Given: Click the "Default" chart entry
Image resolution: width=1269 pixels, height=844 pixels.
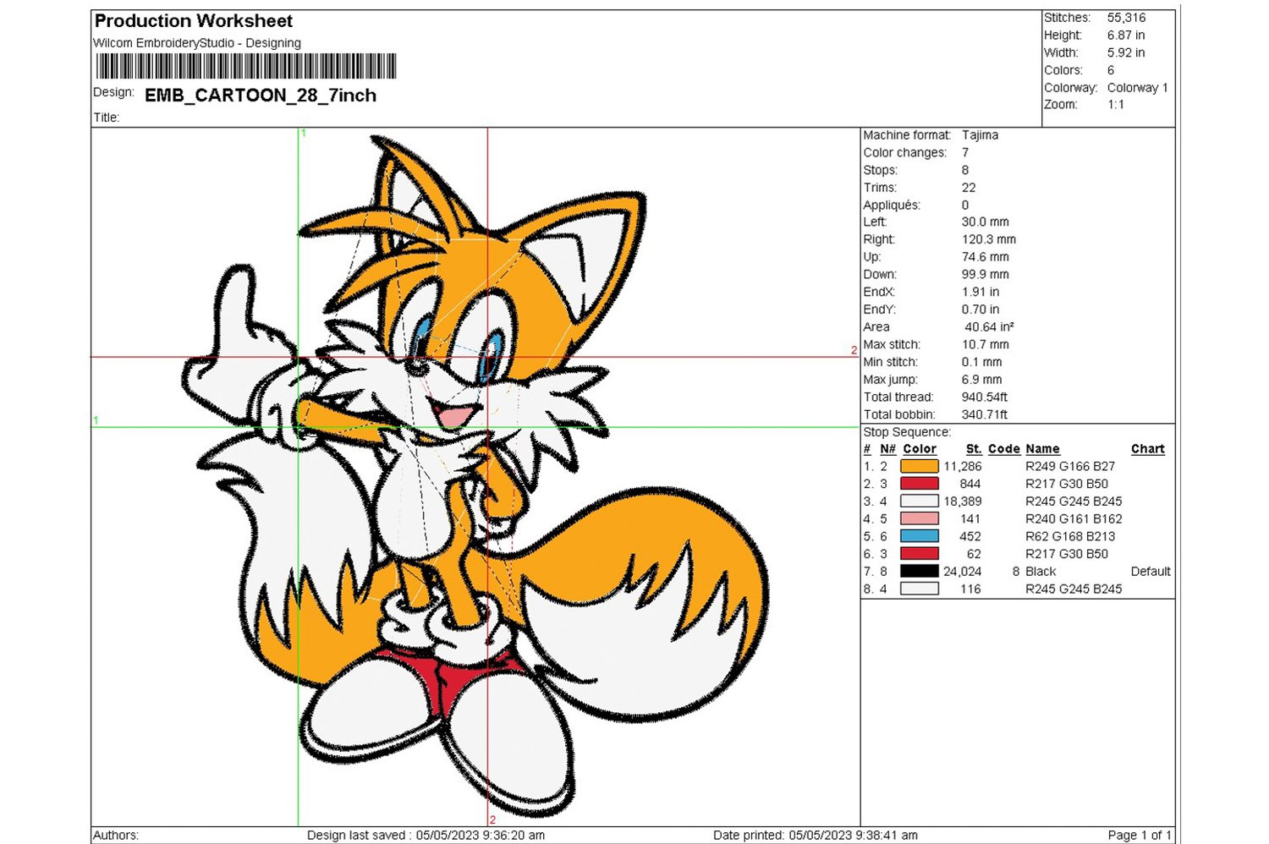Looking at the screenshot, I should (x=1151, y=572).
